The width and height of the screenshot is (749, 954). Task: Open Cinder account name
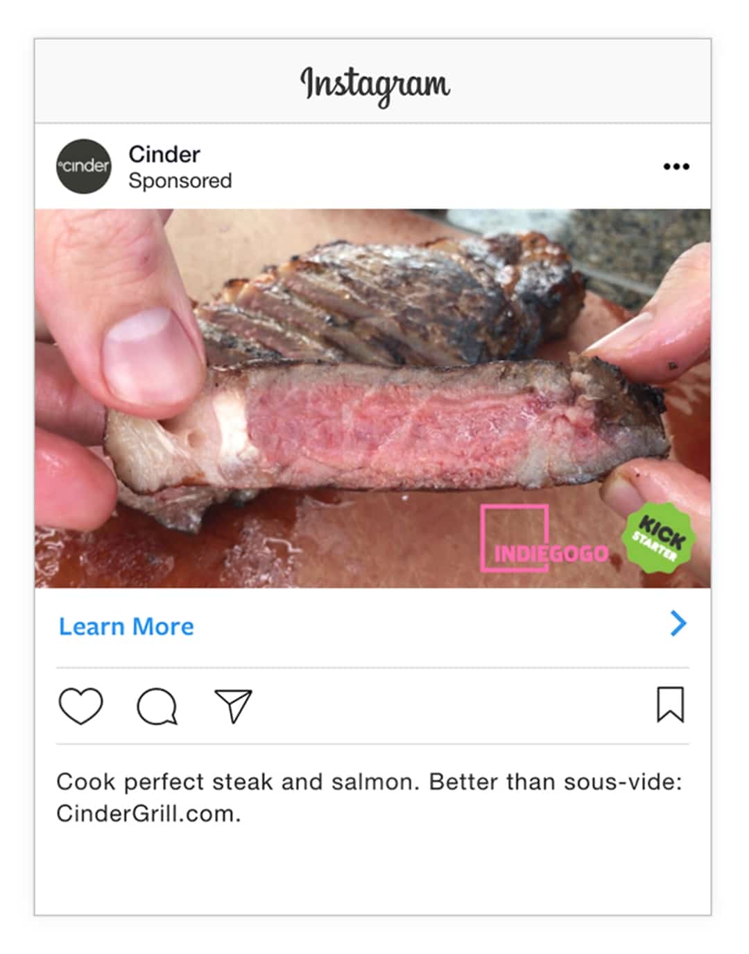pyautogui.click(x=164, y=154)
